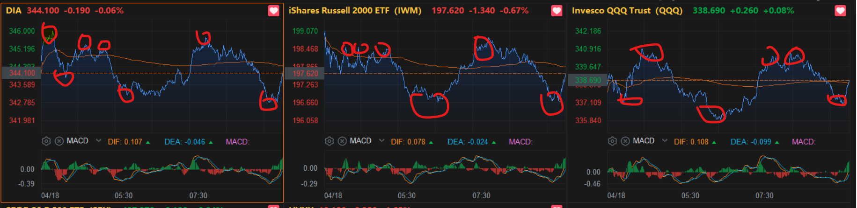Click QQQ percent change +0.08%
The width and height of the screenshot is (857, 208).
click(x=778, y=10)
